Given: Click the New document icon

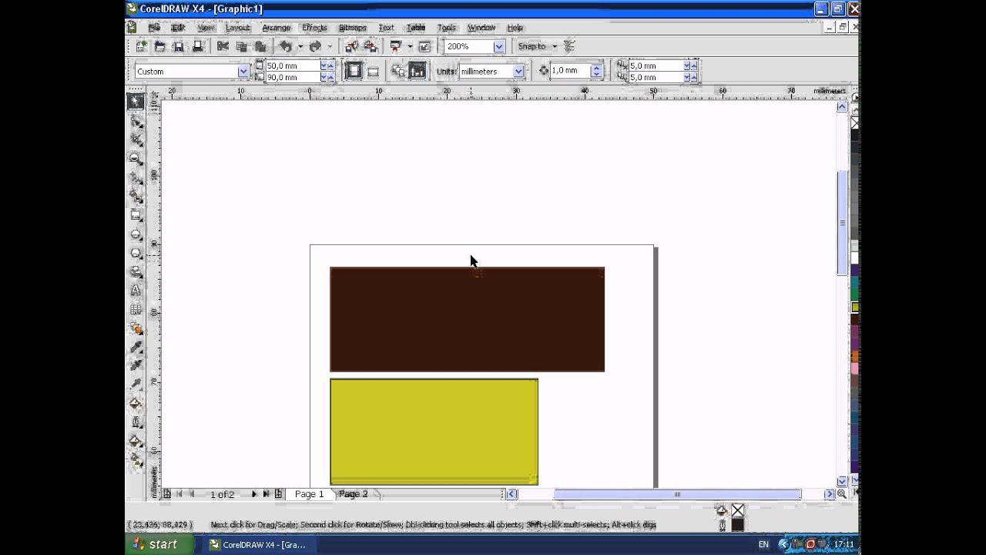Looking at the screenshot, I should (141, 46).
